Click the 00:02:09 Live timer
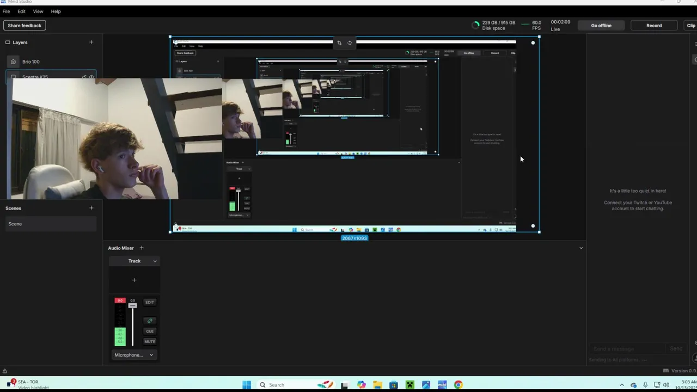697x392 pixels. (560, 25)
